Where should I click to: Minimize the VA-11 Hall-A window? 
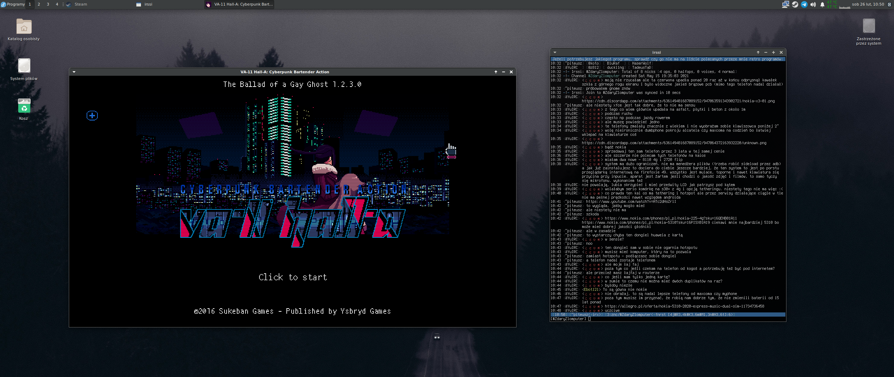(503, 72)
